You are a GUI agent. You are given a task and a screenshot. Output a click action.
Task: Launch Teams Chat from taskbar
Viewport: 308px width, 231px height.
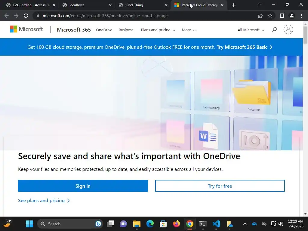(123, 224)
